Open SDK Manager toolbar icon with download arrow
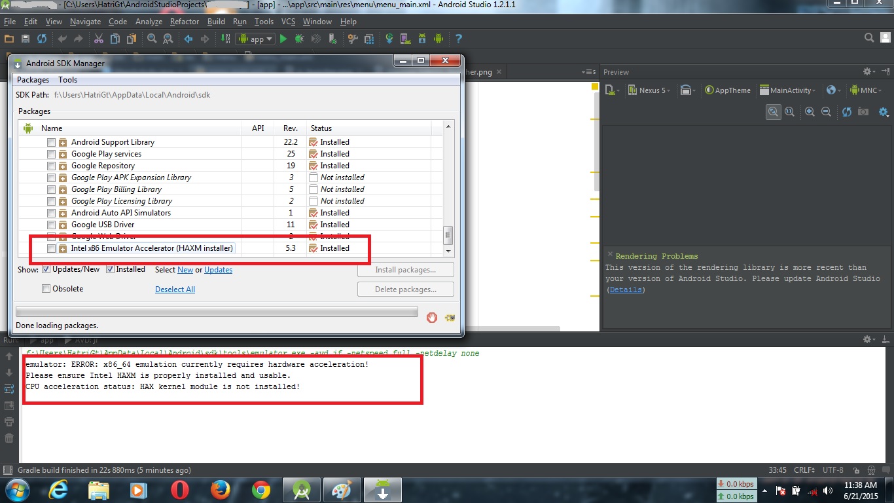The height and width of the screenshot is (503, 894). click(422, 39)
